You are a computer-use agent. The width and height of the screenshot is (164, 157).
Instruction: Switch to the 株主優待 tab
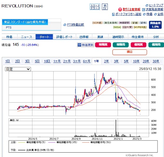(138, 37)
